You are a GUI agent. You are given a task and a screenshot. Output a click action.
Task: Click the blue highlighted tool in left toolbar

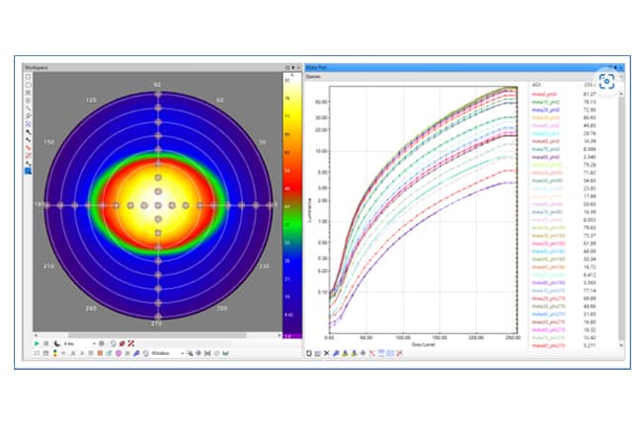tap(28, 171)
